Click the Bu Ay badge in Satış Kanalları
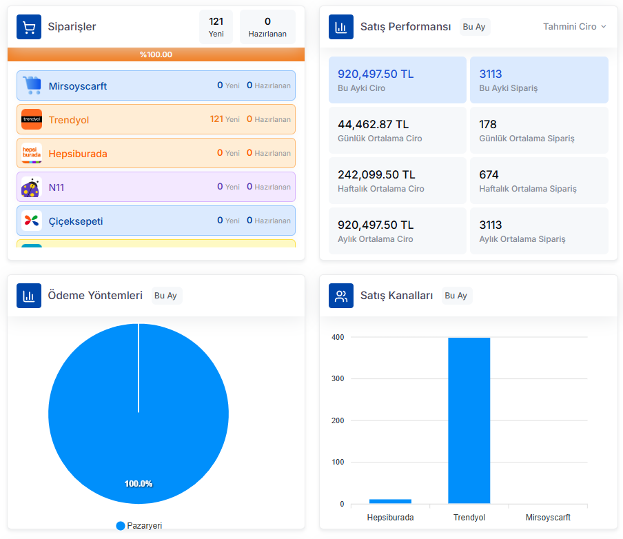This screenshot has width=623, height=539. tap(456, 296)
